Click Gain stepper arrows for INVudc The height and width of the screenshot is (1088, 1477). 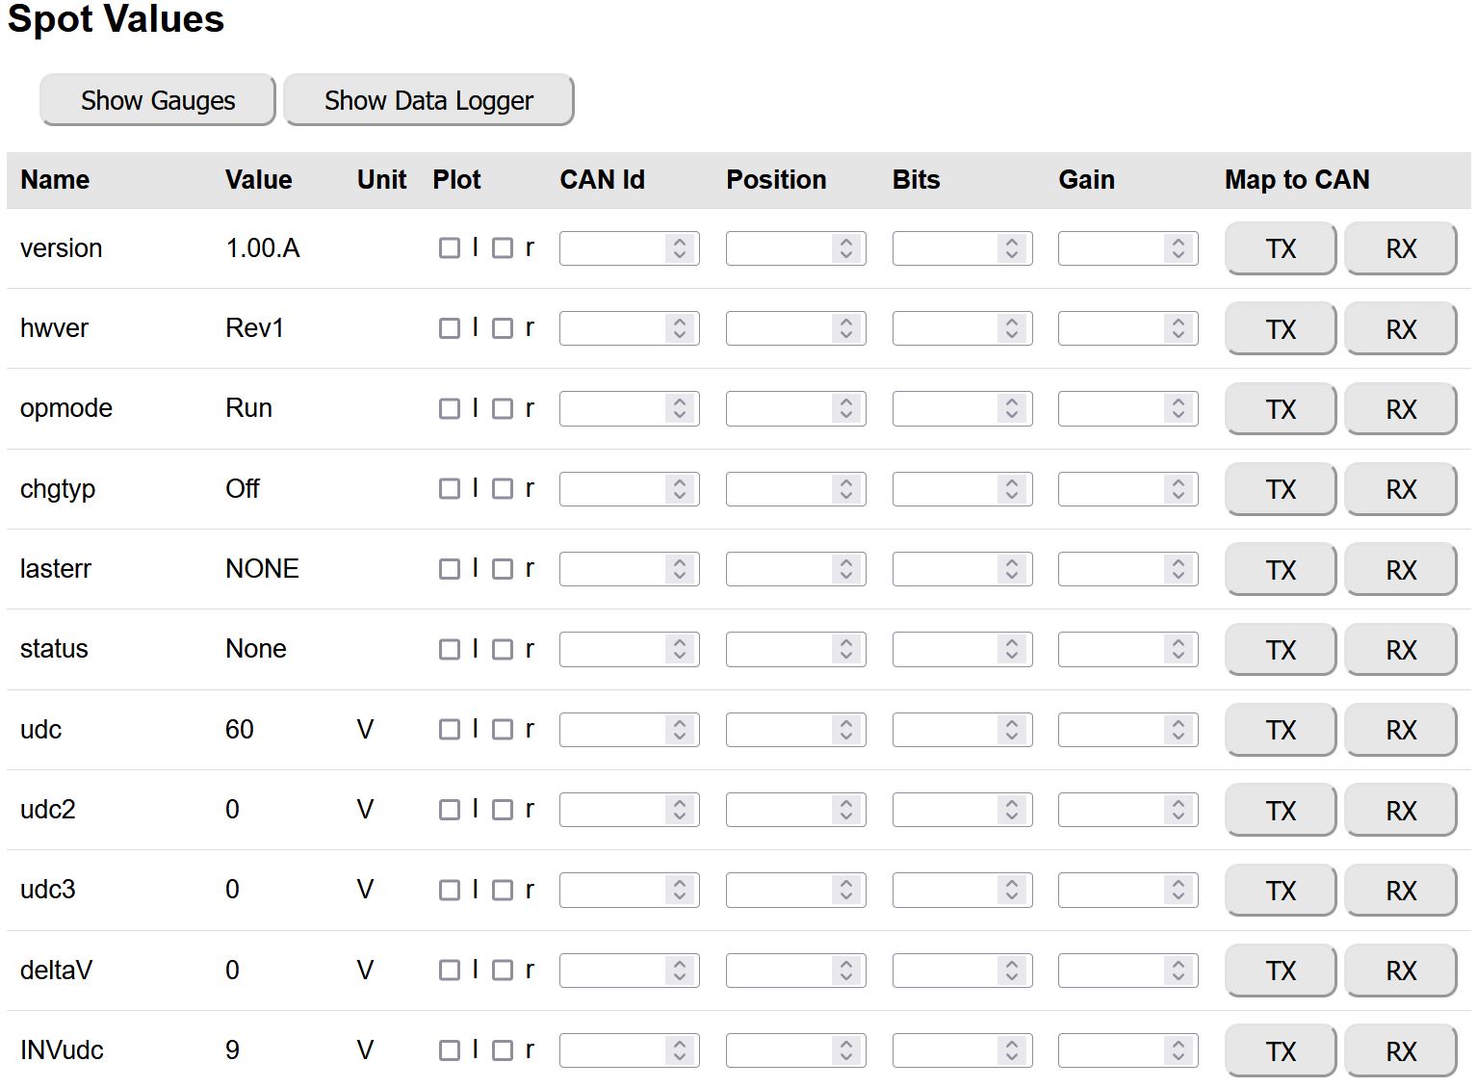[x=1179, y=1050]
